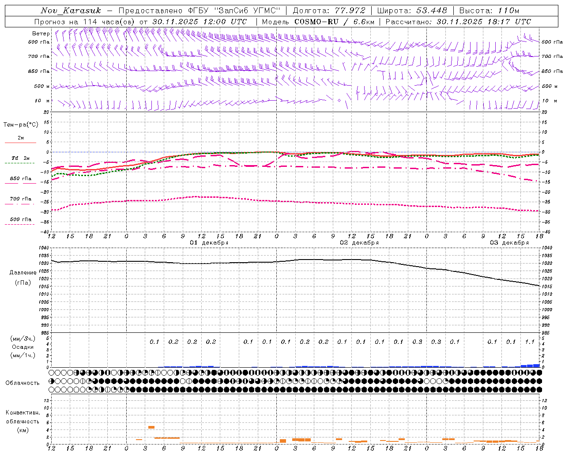Click the dash-dot line sample under the 700 гПа legend
Viewport: 565px width, 452px height.
(20, 204)
